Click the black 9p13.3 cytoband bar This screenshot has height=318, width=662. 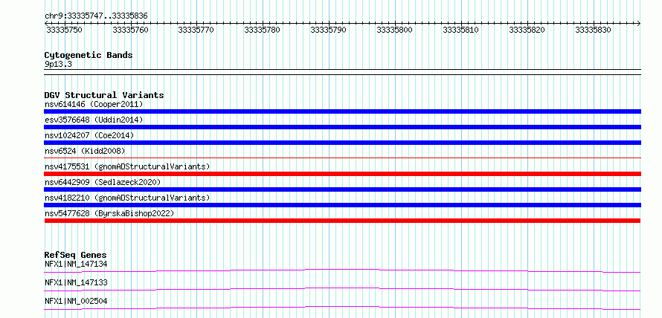pyautogui.click(x=342, y=71)
